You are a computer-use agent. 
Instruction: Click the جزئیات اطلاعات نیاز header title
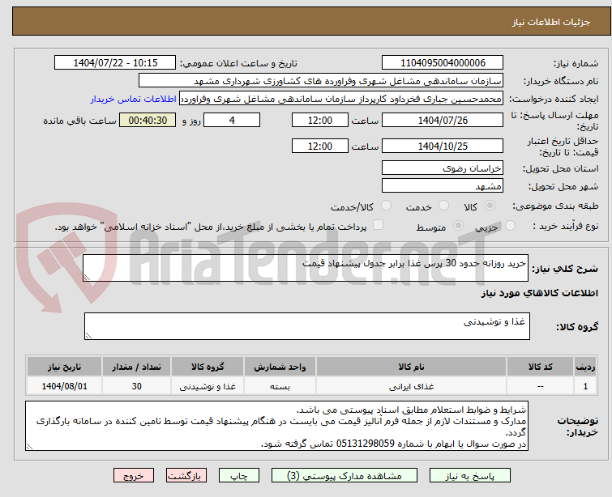(x=550, y=22)
